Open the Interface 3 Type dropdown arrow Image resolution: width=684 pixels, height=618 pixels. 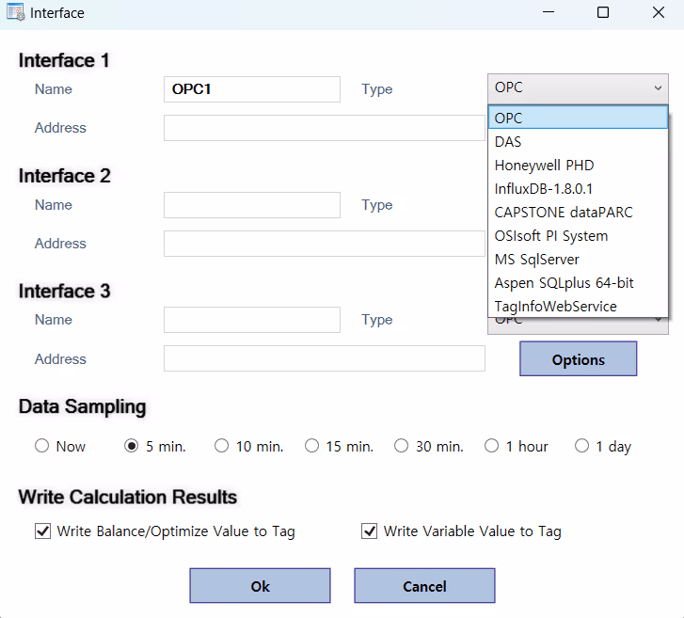(658, 321)
